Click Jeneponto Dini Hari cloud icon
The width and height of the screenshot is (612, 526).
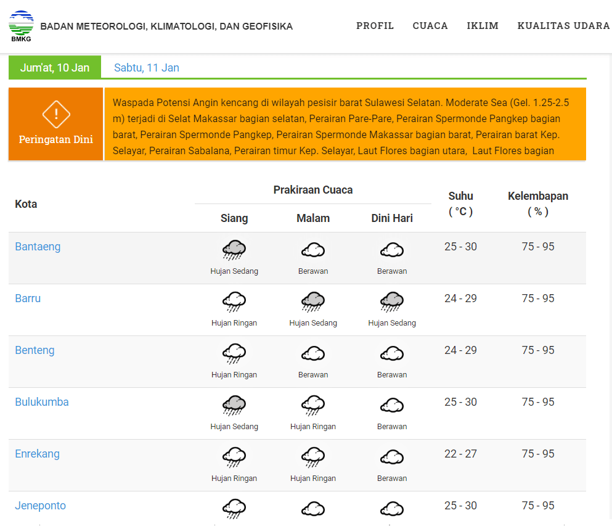pos(392,509)
